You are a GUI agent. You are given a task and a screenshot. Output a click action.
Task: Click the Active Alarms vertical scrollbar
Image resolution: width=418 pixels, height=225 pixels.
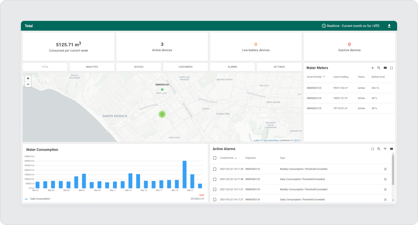point(393,170)
